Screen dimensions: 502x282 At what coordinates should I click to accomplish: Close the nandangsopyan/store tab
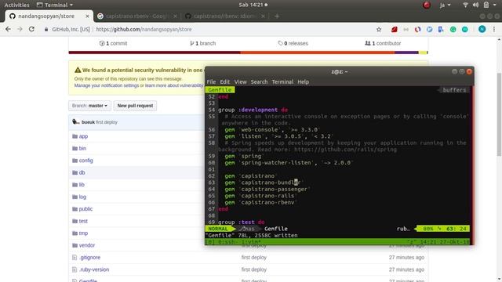[x=87, y=16]
